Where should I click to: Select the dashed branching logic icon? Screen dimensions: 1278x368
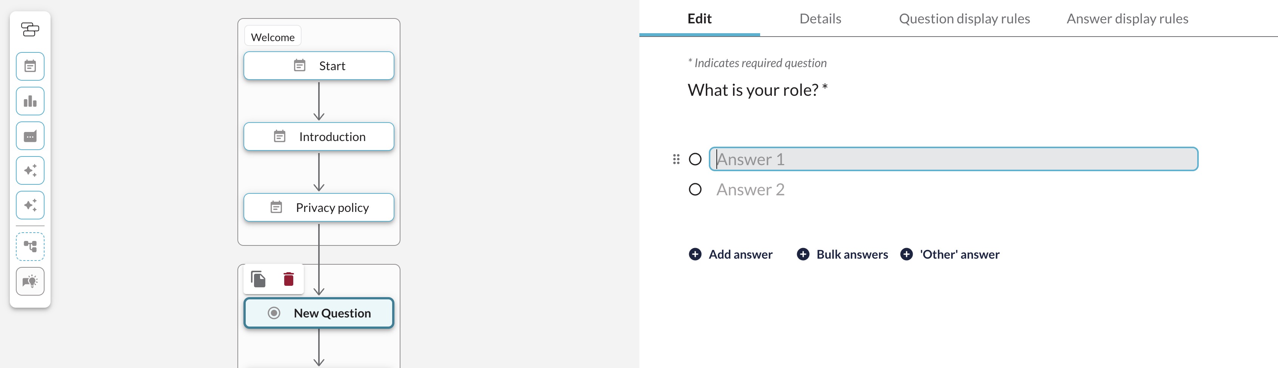[x=30, y=247]
